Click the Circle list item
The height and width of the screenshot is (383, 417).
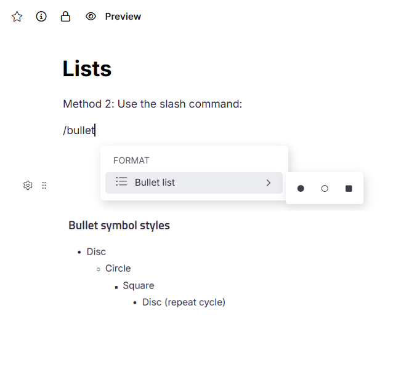pos(118,269)
